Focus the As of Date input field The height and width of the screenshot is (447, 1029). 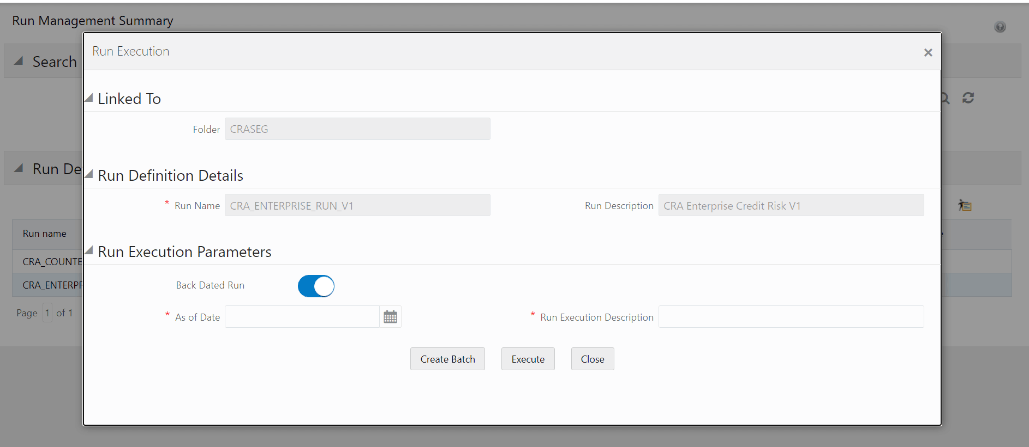pyautogui.click(x=302, y=317)
